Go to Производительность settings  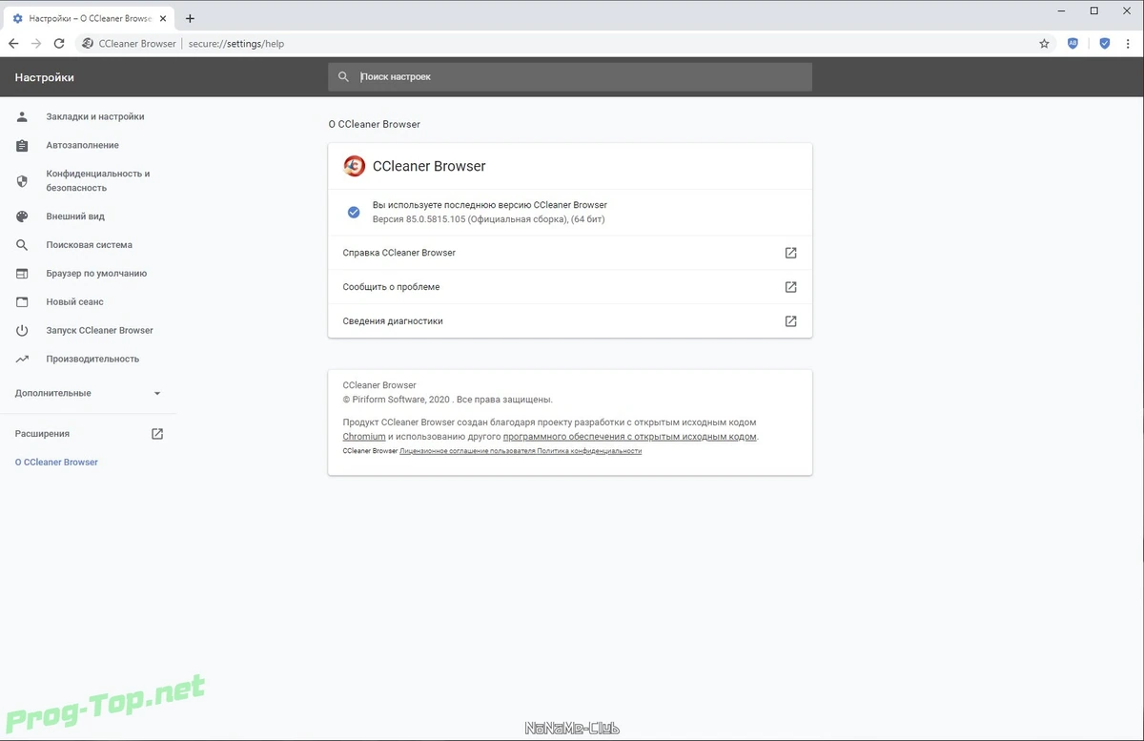(x=92, y=360)
